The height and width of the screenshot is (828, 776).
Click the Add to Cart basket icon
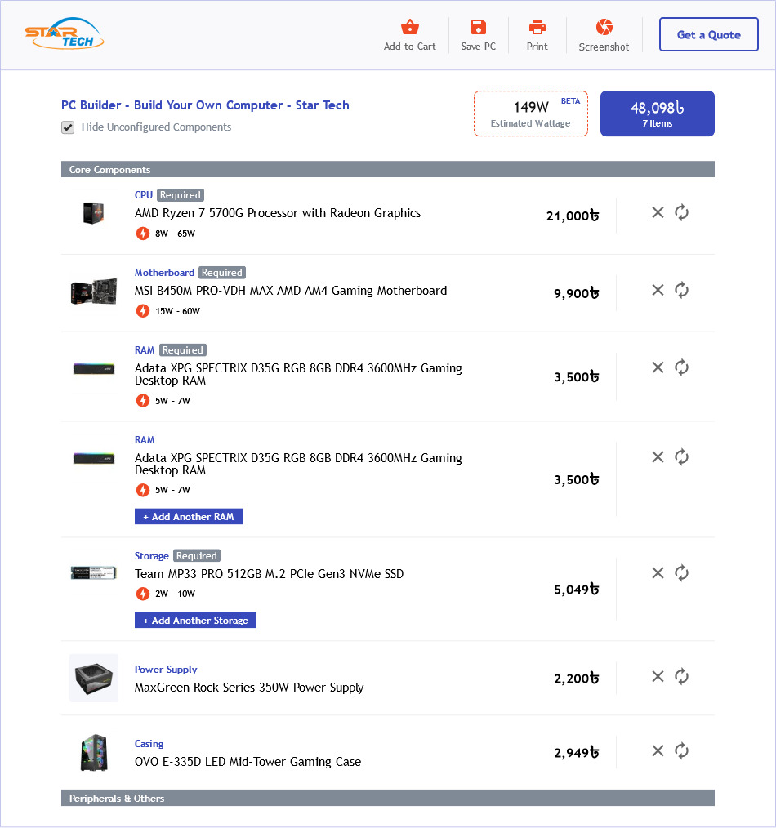pos(409,28)
